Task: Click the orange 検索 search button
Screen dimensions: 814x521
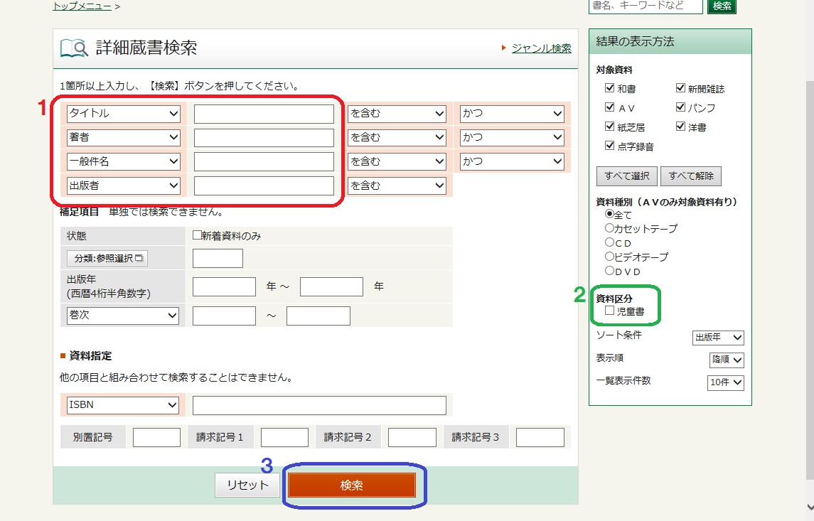Action: point(351,485)
